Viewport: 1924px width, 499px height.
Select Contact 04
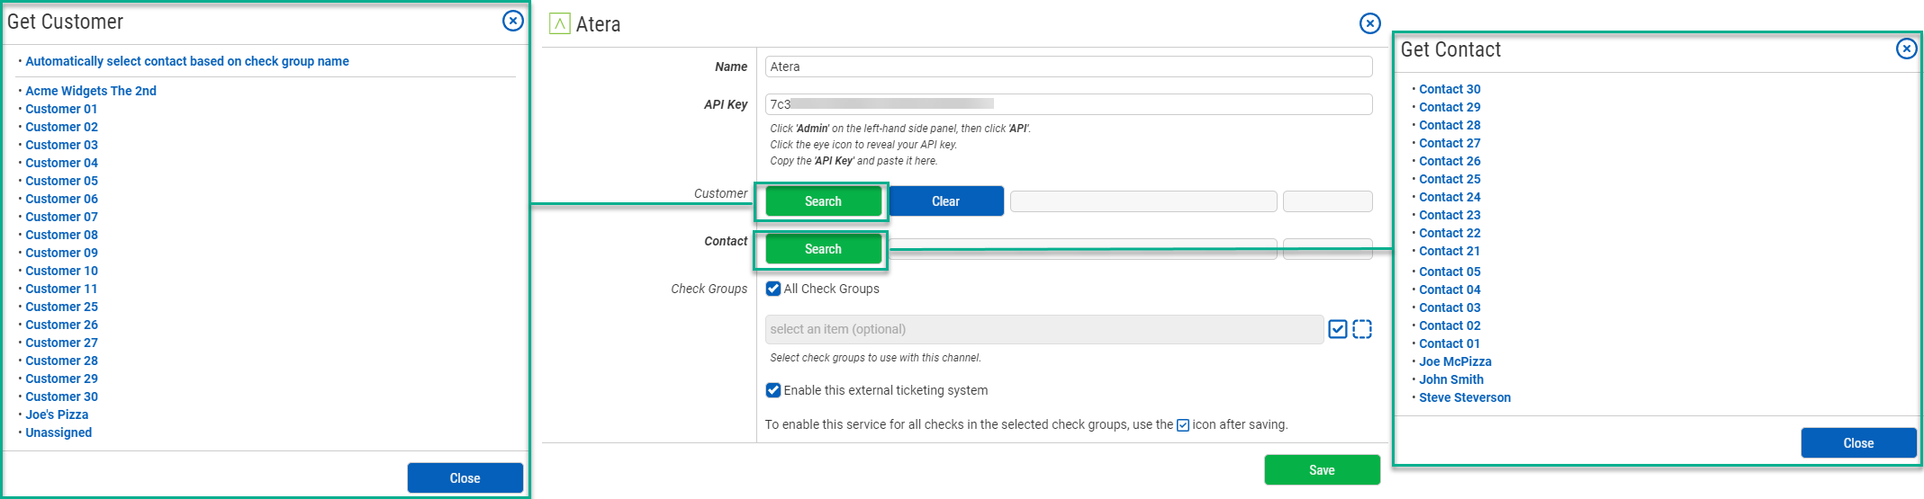pos(1450,290)
